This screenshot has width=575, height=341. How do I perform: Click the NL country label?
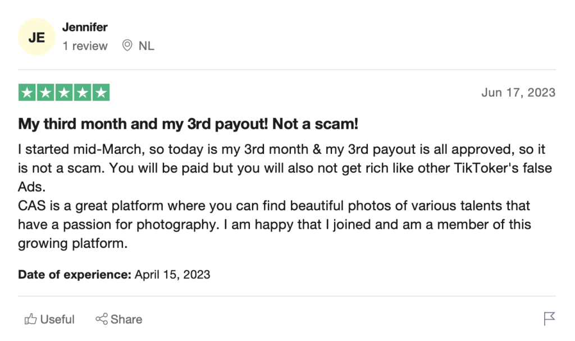[x=147, y=46]
